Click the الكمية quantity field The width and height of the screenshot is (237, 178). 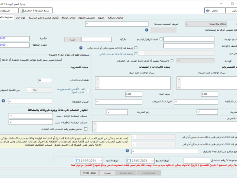(x=15, y=39)
